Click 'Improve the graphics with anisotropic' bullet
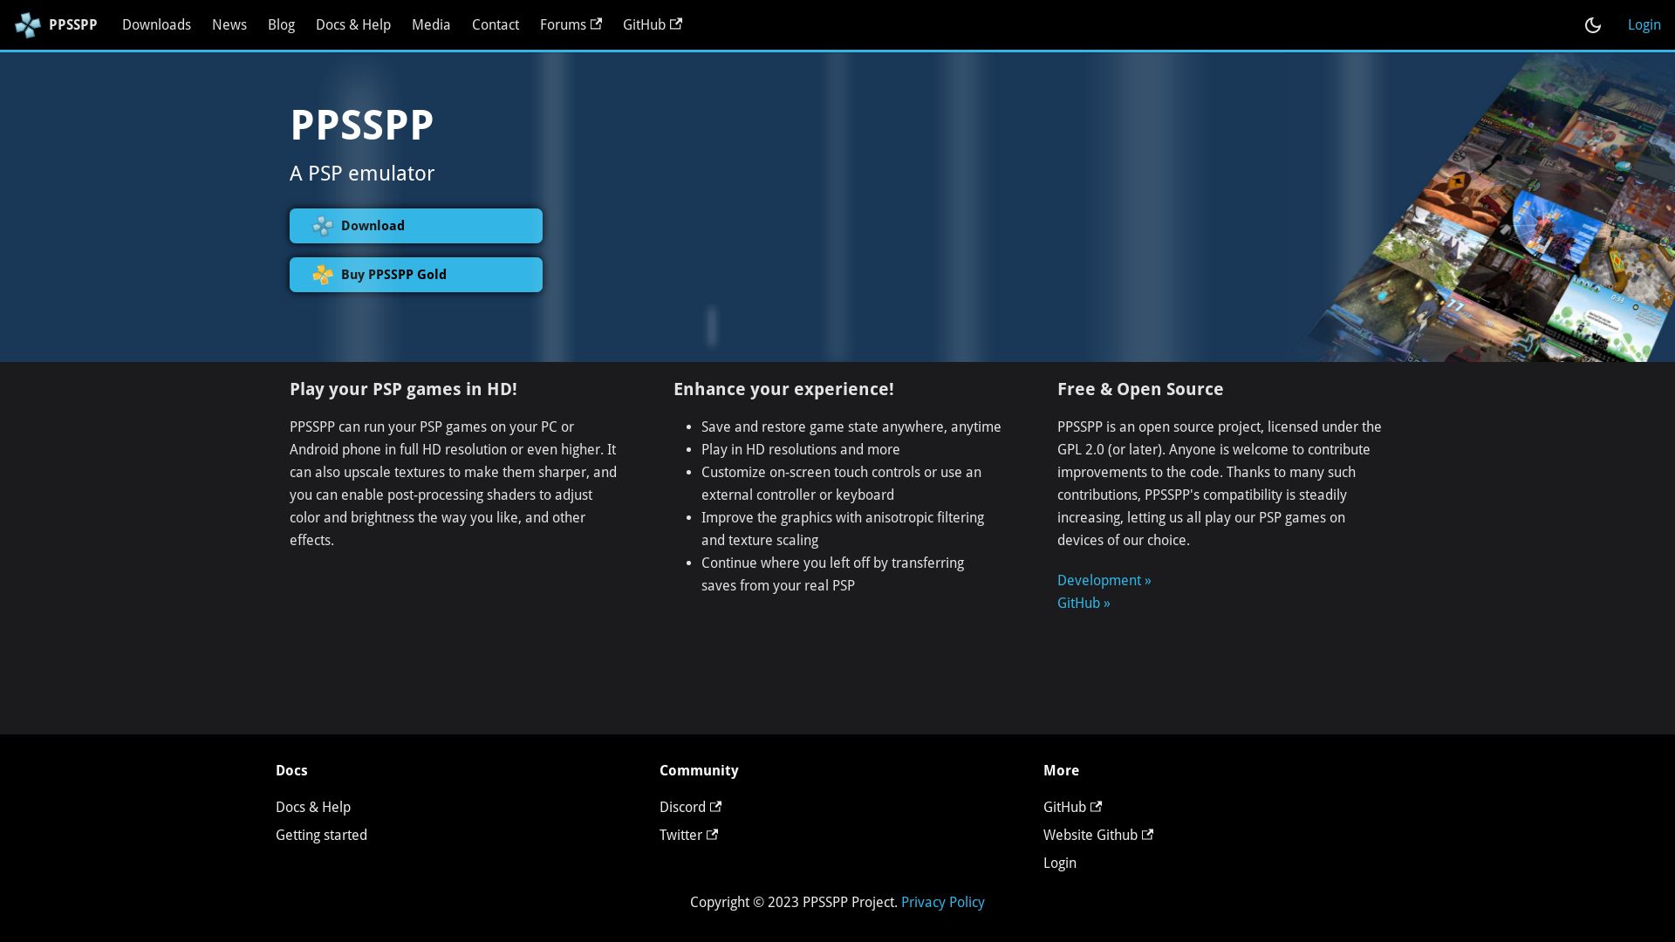1675x942 pixels. (x=843, y=529)
